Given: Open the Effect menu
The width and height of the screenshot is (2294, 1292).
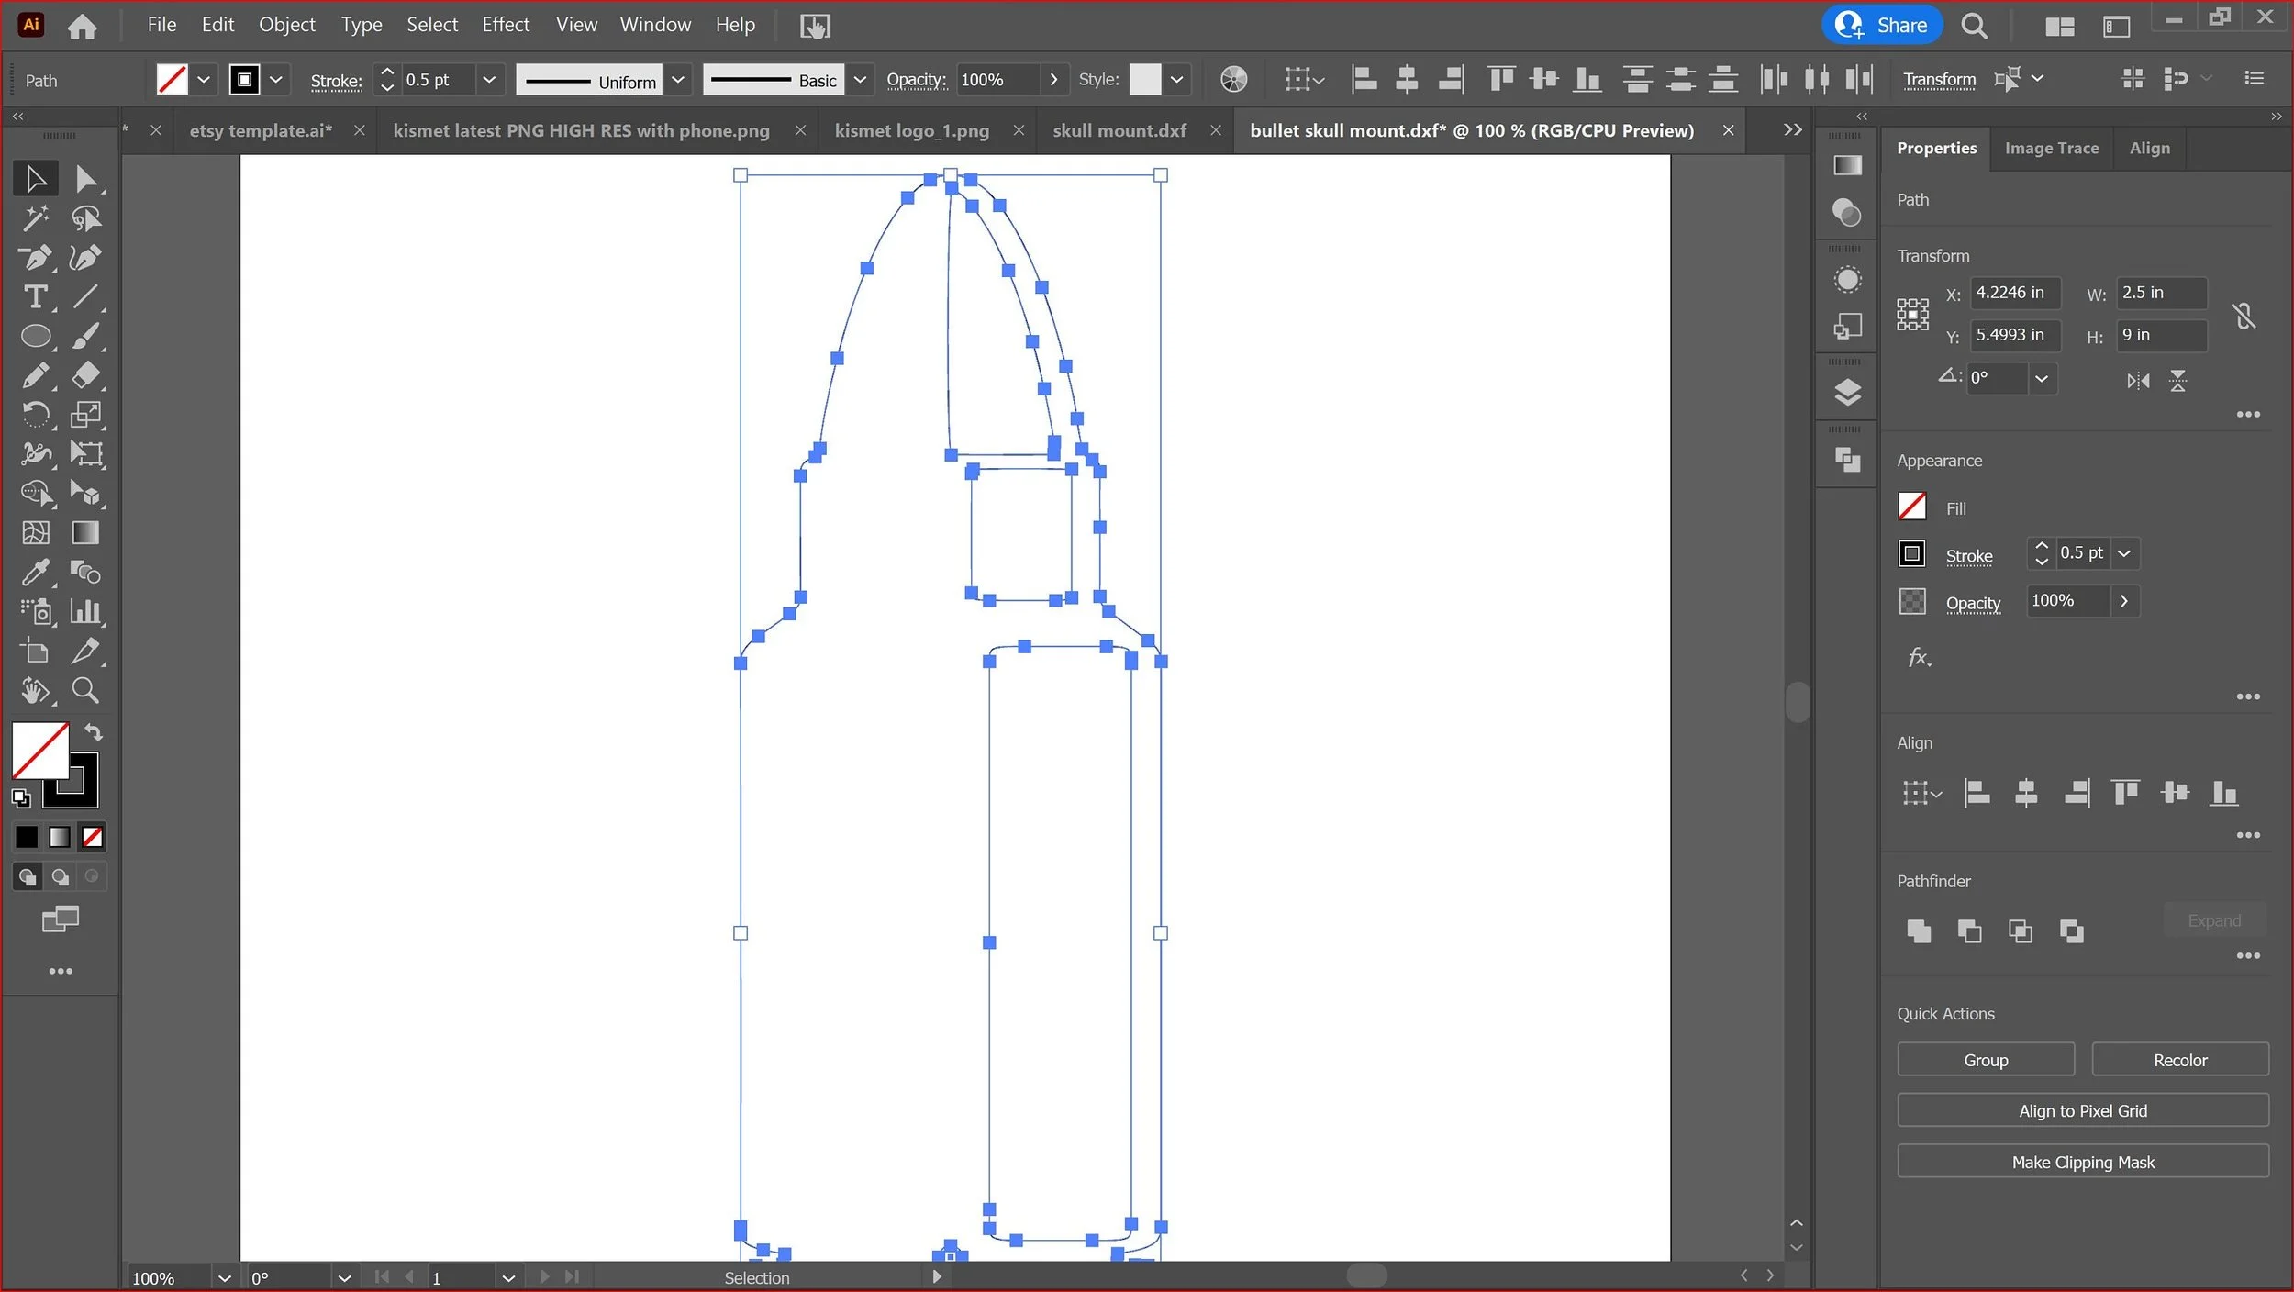Looking at the screenshot, I should 506,25.
